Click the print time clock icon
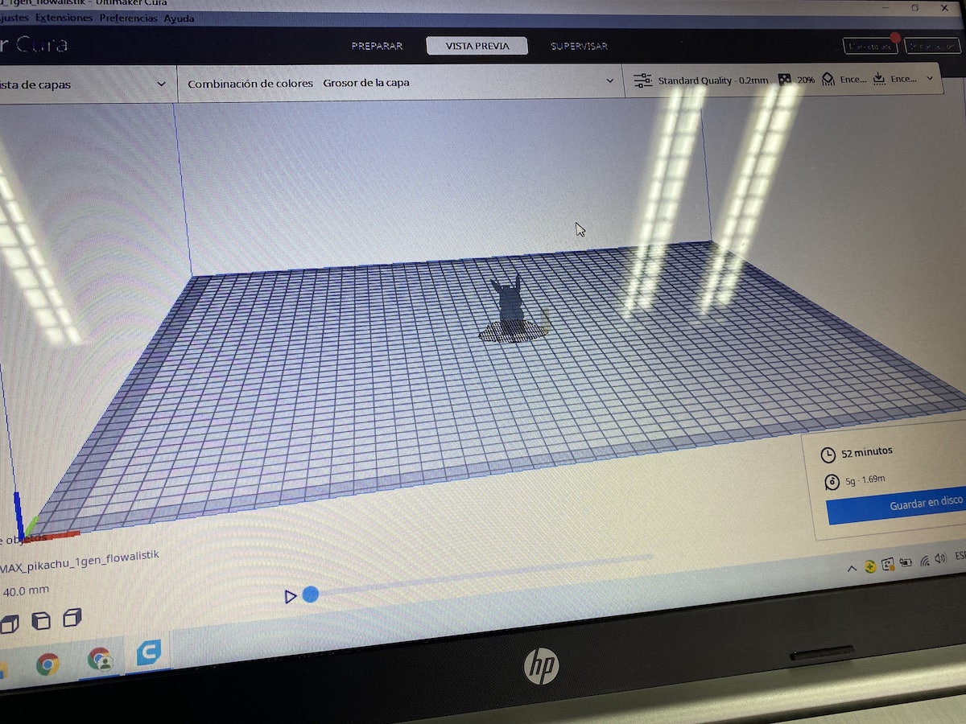The width and height of the screenshot is (966, 724). [x=828, y=455]
